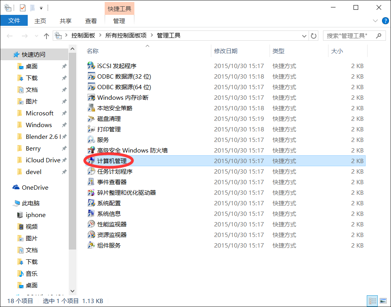Switch to details view mode
391x307 pixels.
click(x=373, y=301)
